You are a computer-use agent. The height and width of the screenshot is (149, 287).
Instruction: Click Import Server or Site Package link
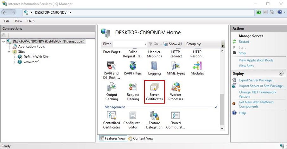click(x=262, y=86)
